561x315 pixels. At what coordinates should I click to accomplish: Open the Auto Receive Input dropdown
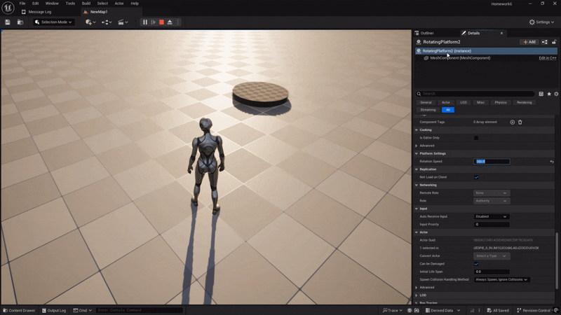[492, 216]
